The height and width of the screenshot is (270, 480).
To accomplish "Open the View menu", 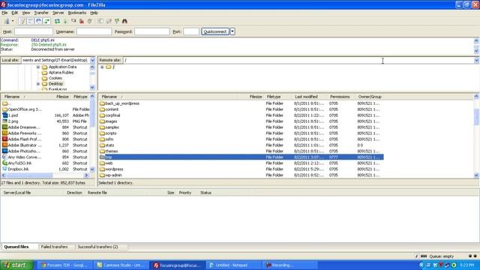I will 26,13.
